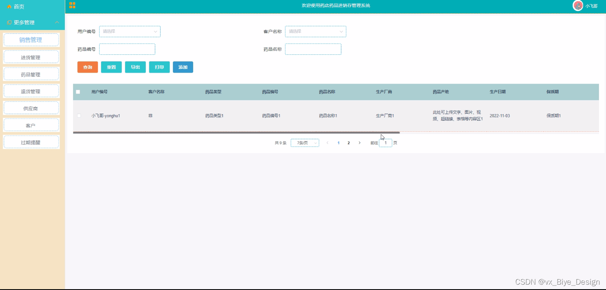Open 供应商 in the sidebar
This screenshot has width=606, height=290.
[x=31, y=108]
